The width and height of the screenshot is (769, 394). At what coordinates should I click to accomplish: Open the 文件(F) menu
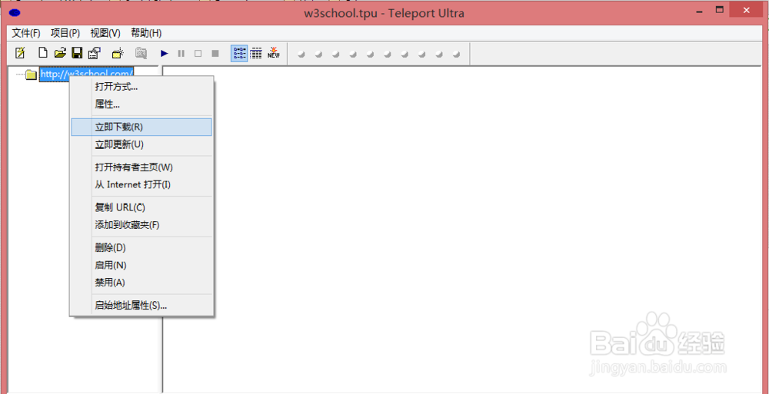tap(26, 33)
